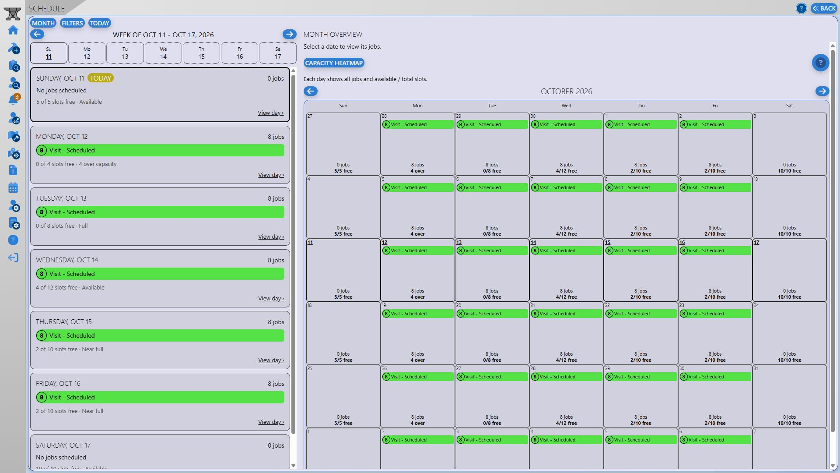
Task: Select October 20 cell in month calendar
Action: pyautogui.click(x=492, y=333)
